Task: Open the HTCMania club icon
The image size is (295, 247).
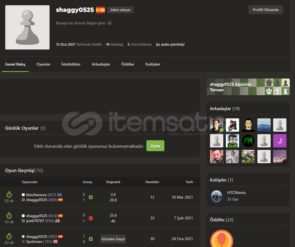Action: point(216,196)
